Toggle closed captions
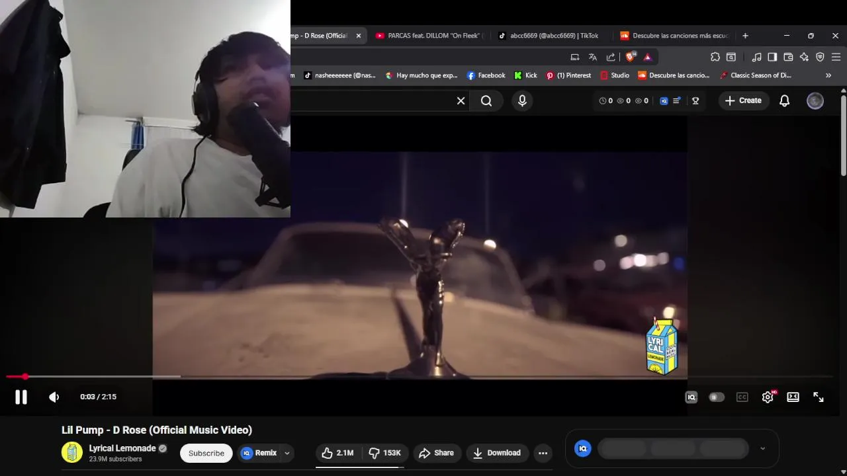This screenshot has height=476, width=847. (742, 397)
